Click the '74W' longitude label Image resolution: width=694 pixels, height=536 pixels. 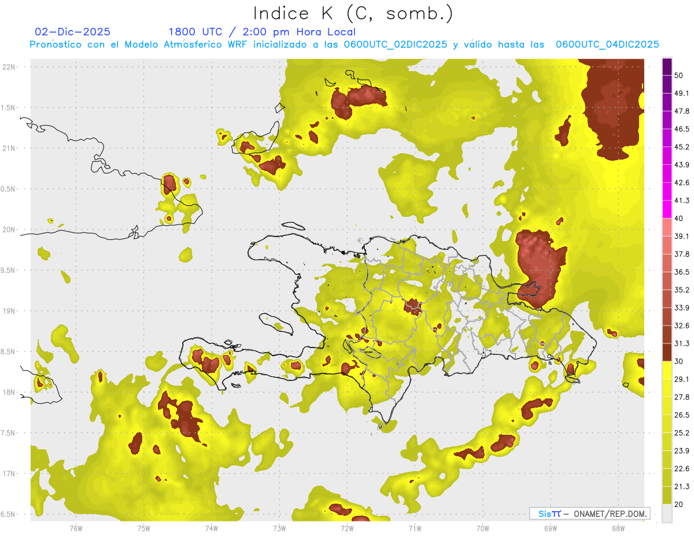point(212,528)
